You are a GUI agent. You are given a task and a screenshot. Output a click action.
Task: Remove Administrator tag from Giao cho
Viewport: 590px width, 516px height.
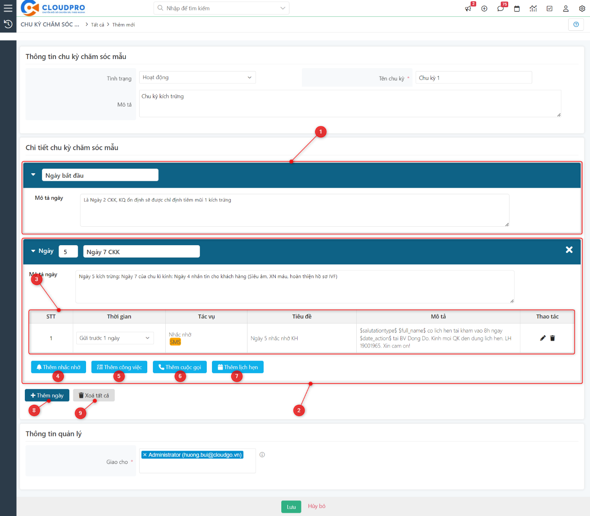[145, 455]
